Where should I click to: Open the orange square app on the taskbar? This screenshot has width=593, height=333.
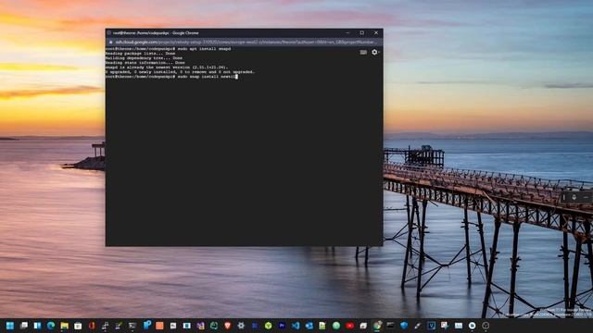[x=159, y=326]
